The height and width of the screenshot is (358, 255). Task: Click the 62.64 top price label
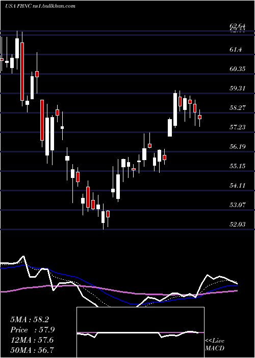pos(238,26)
